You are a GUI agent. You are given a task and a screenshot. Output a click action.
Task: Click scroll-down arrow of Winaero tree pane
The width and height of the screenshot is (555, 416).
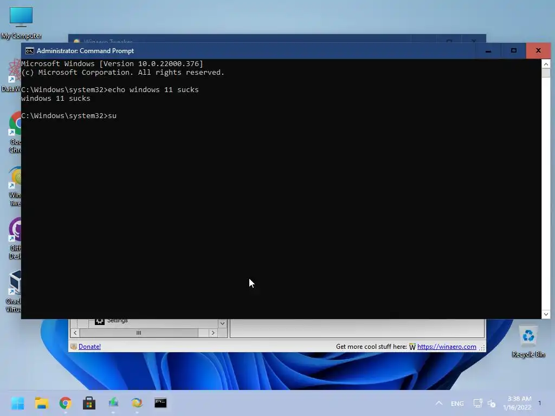[x=222, y=323]
